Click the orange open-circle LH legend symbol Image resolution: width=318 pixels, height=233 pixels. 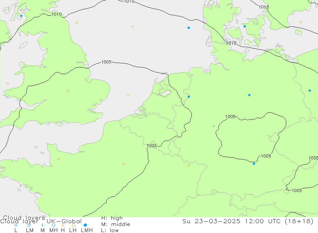point(74,225)
